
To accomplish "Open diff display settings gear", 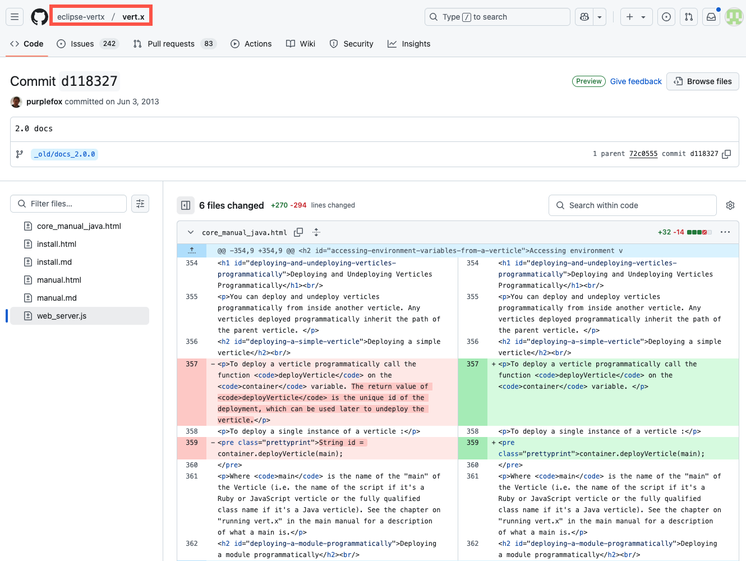I will click(x=730, y=205).
